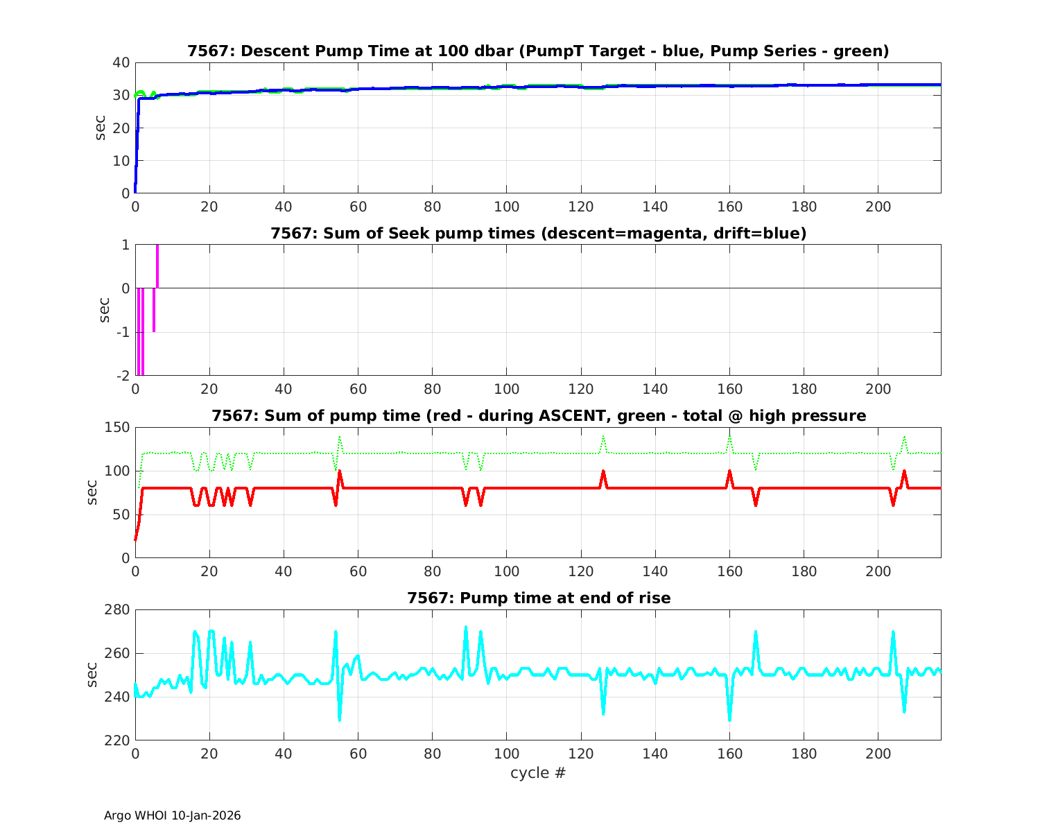Click the short magenta bar ending at -1

[x=154, y=310]
